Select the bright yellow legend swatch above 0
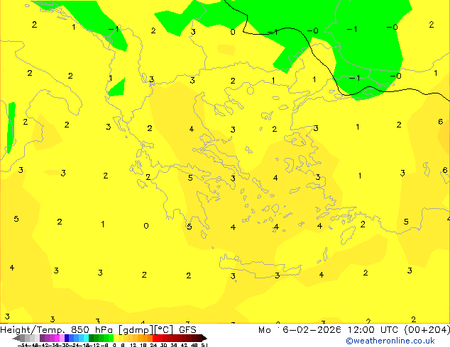Image resolution: width=450 pixels, height=347 pixels. (116, 338)
